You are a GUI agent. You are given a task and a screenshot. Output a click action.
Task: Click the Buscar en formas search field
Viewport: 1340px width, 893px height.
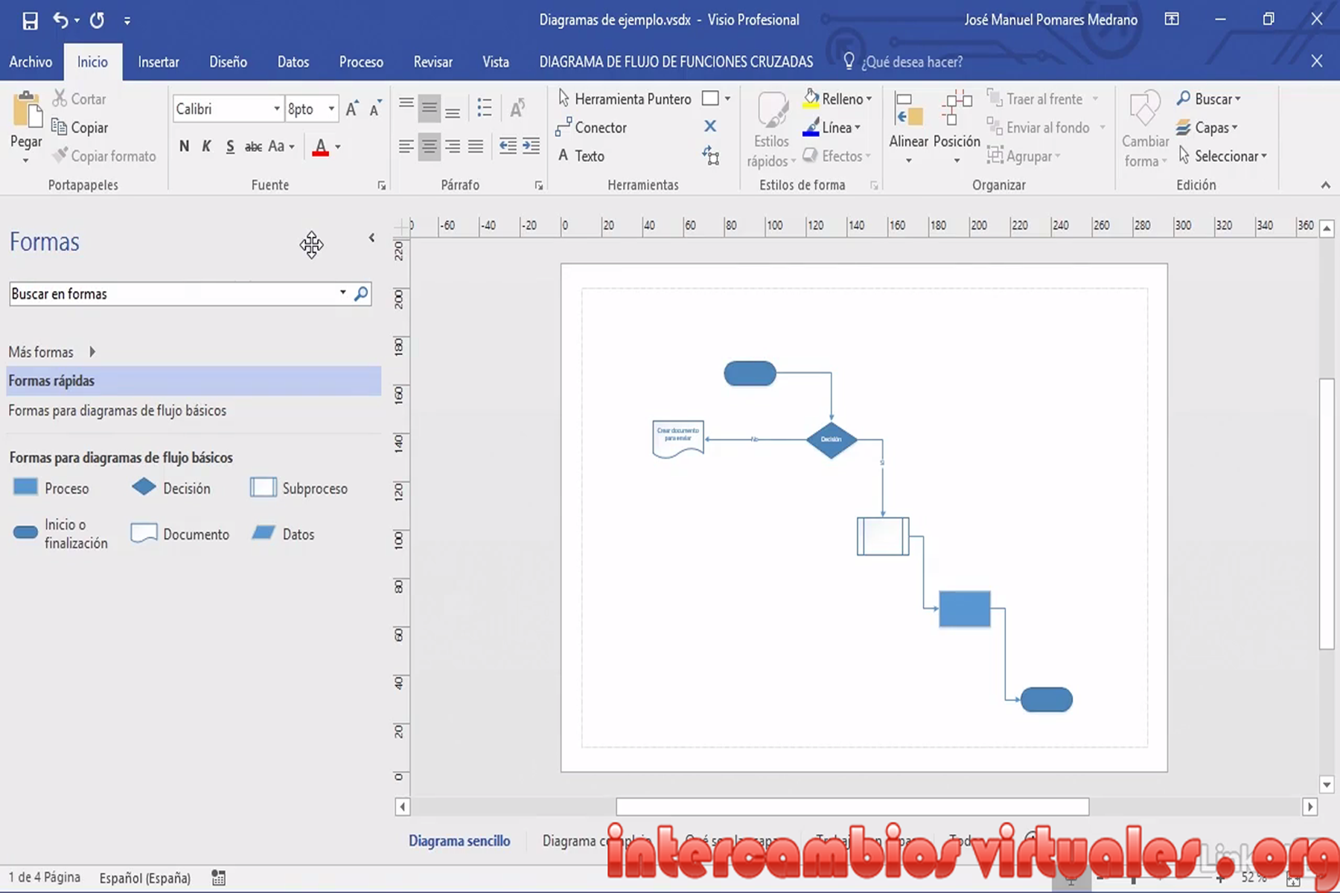(x=175, y=293)
